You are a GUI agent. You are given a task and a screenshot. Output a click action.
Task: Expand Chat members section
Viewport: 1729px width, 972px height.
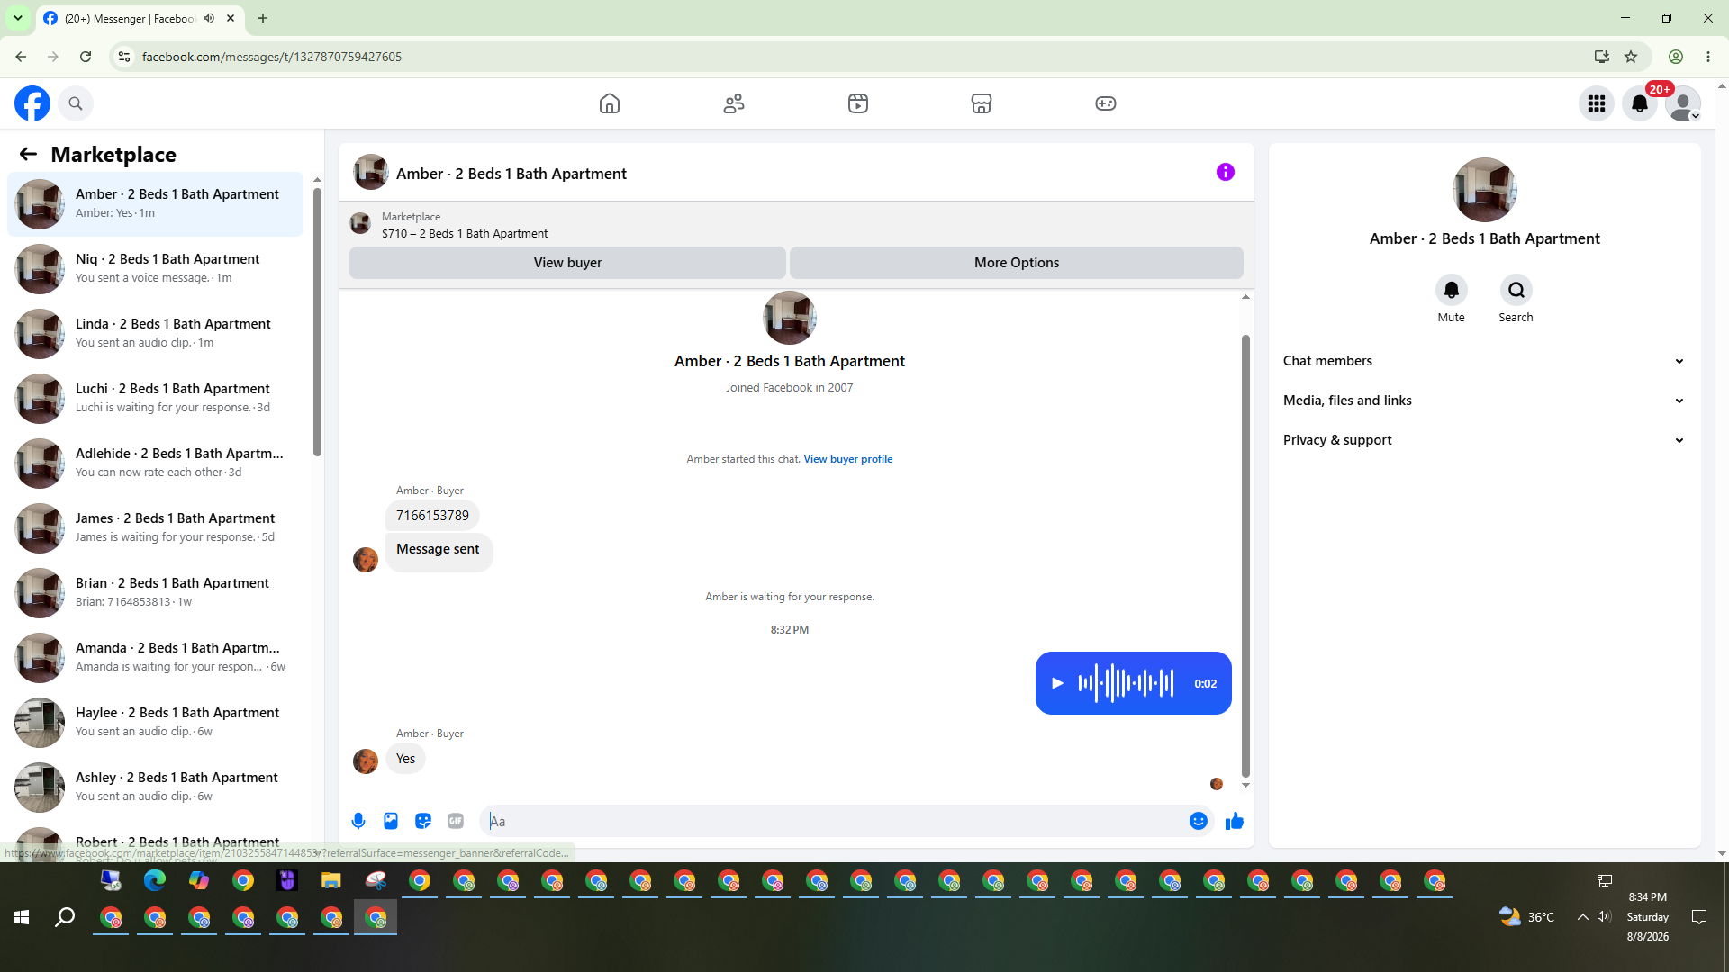(1484, 361)
